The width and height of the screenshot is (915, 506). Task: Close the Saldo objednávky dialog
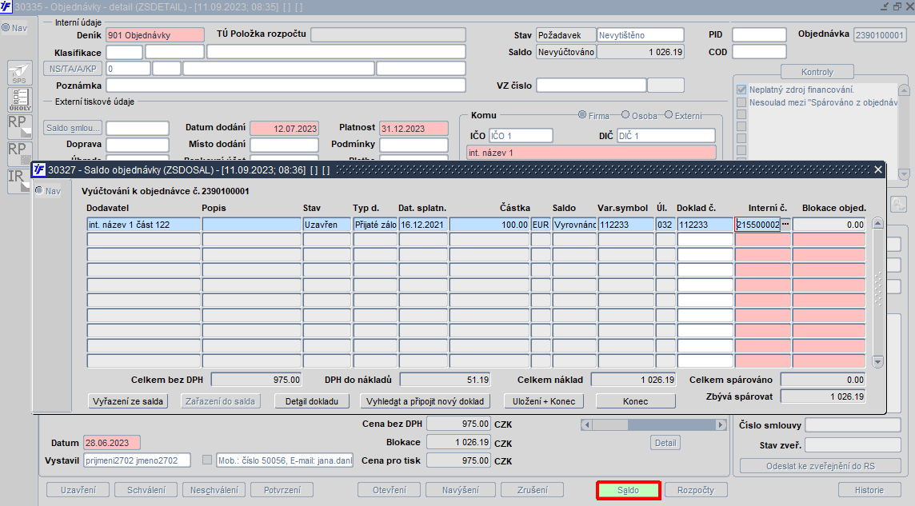point(877,169)
